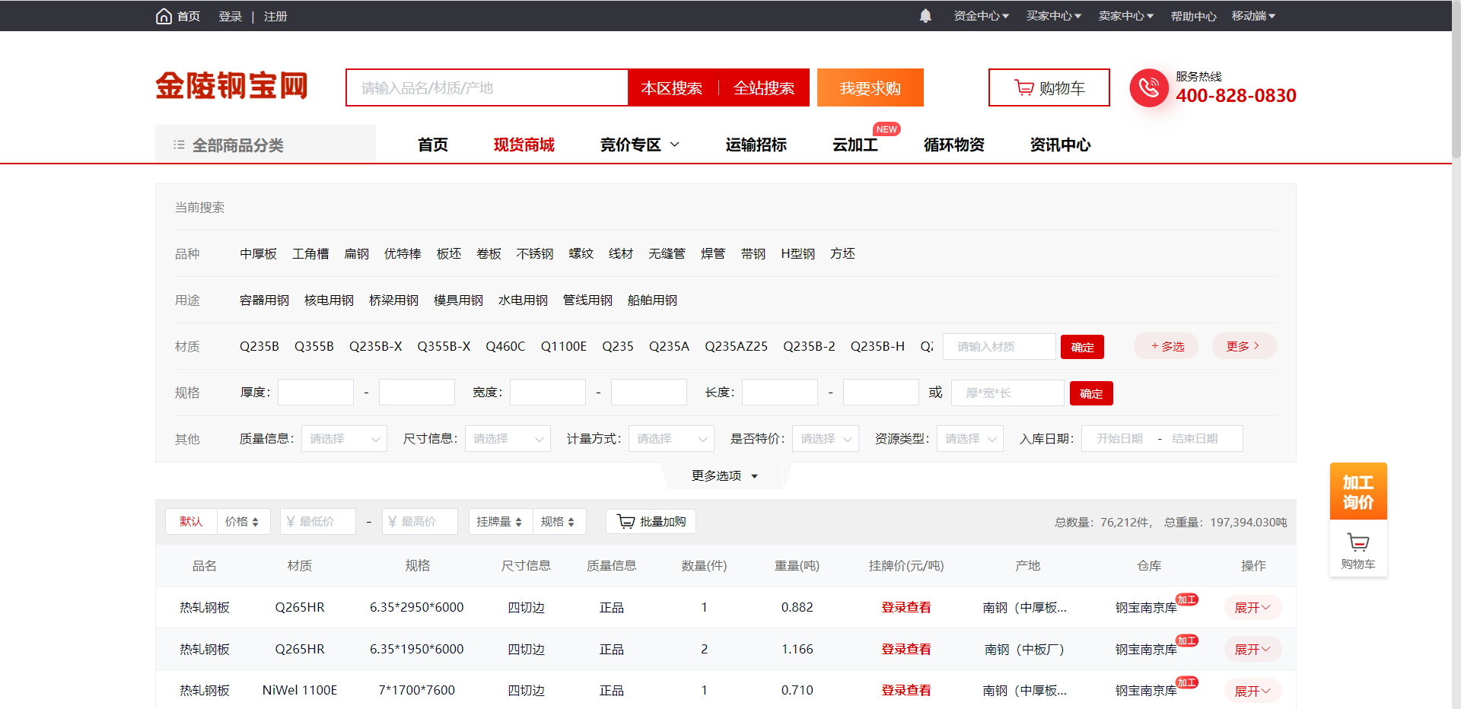Click 我要求购 orange button
The width and height of the screenshot is (1461, 709).
tap(871, 87)
